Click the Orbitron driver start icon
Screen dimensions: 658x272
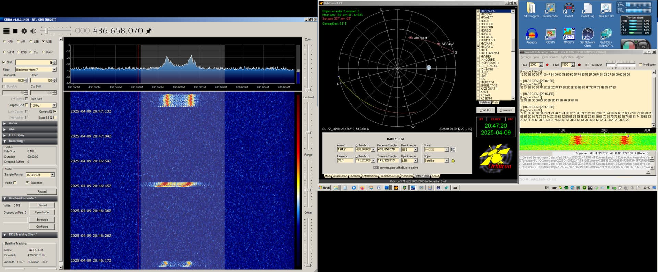(453, 150)
